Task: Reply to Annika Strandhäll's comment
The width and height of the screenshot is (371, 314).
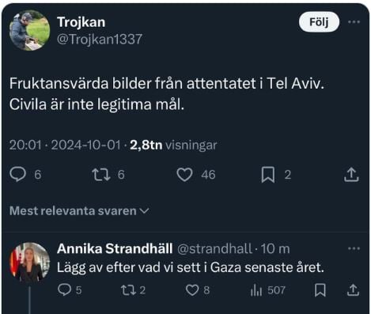Action: click(65, 290)
